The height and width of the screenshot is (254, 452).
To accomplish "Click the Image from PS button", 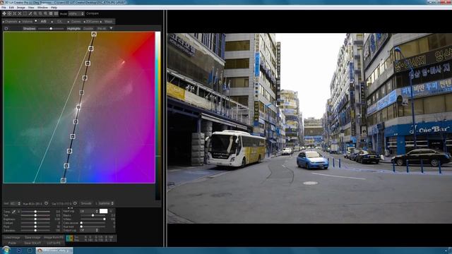I will [54, 238].
